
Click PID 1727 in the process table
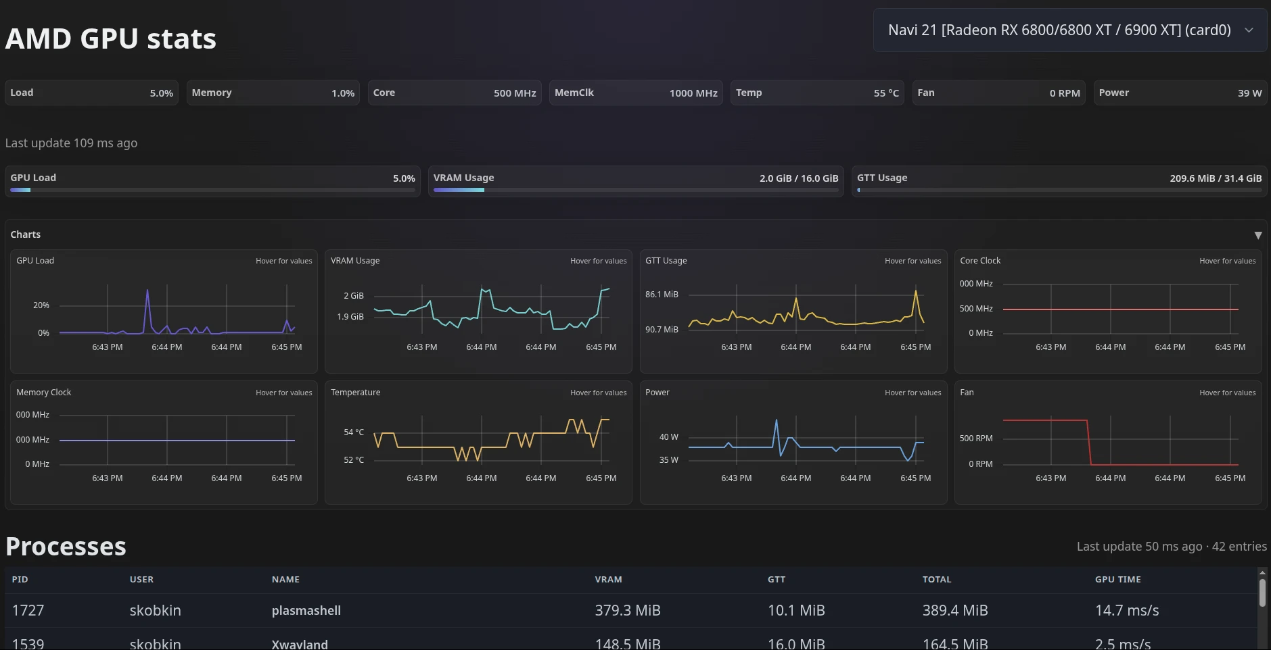point(28,610)
